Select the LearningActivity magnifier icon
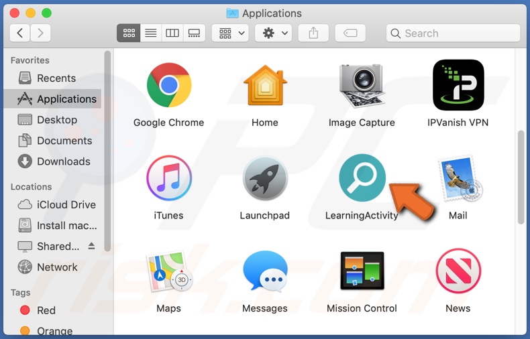This screenshot has width=530, height=339. tap(362, 178)
